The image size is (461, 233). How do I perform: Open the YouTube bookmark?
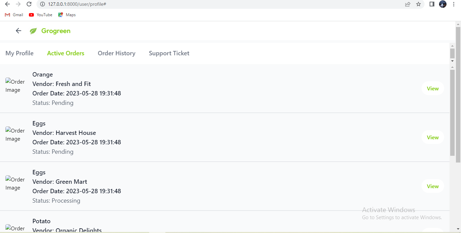click(40, 15)
